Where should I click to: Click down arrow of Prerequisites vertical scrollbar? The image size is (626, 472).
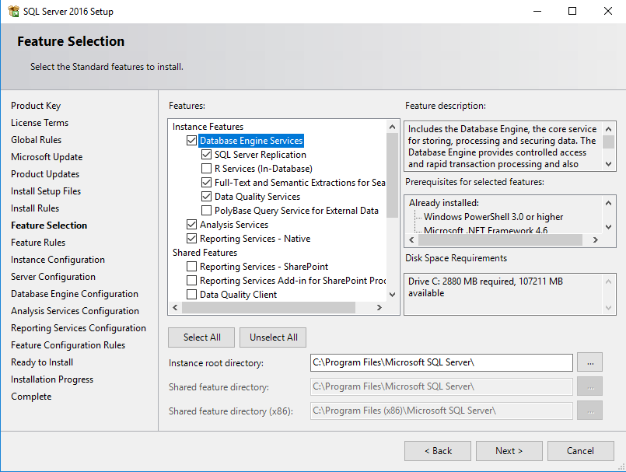coord(608,227)
